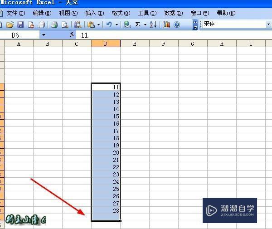The width and height of the screenshot is (272, 229).
Task: Select column I header
Action: point(251,44)
